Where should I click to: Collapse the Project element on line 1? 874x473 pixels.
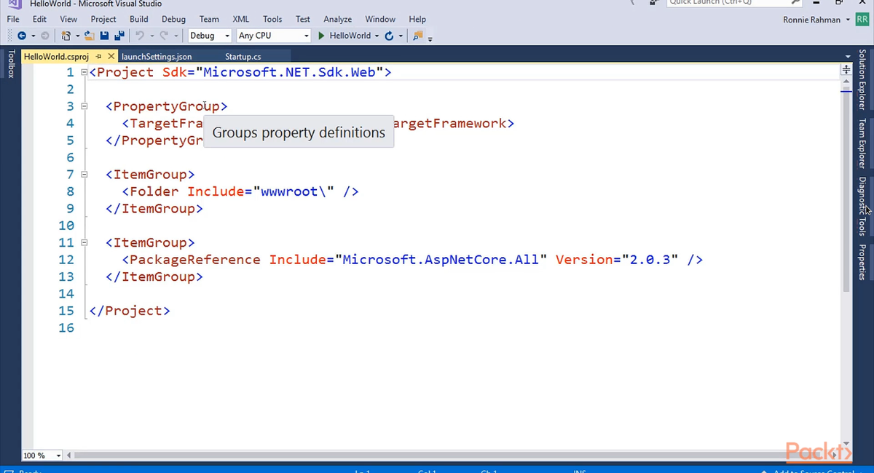point(85,72)
